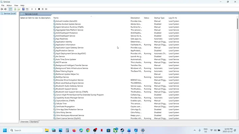Image resolution: width=239 pixels, height=134 pixels.
Task: Open the Help menu
Action: tap(23, 5)
